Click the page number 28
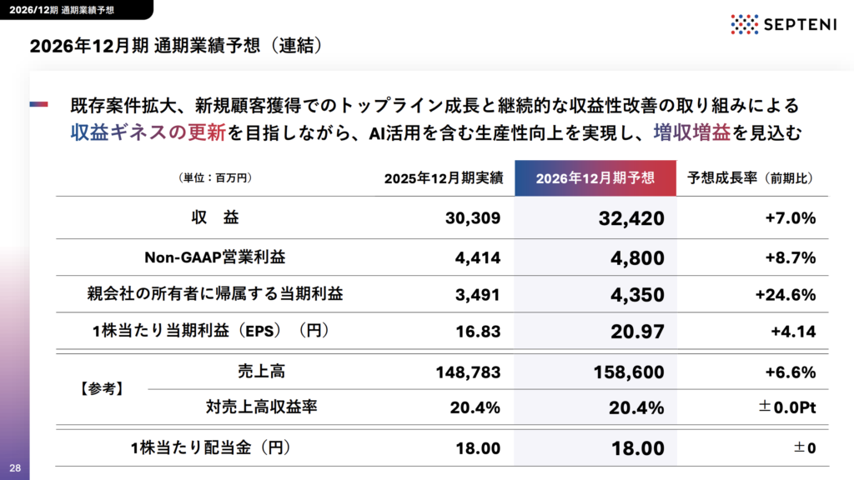The height and width of the screenshot is (480, 854). (15, 468)
